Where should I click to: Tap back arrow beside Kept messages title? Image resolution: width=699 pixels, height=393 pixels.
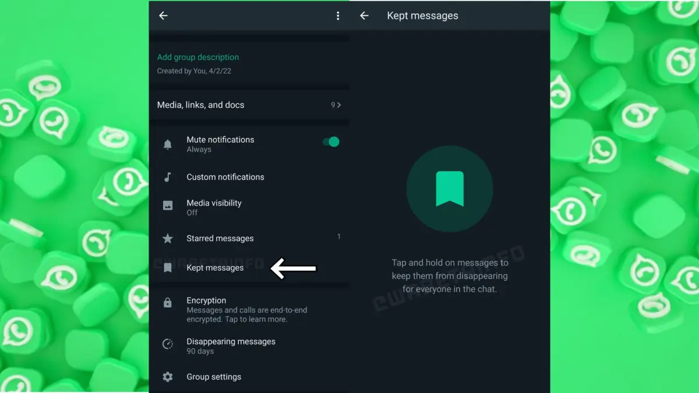point(364,16)
